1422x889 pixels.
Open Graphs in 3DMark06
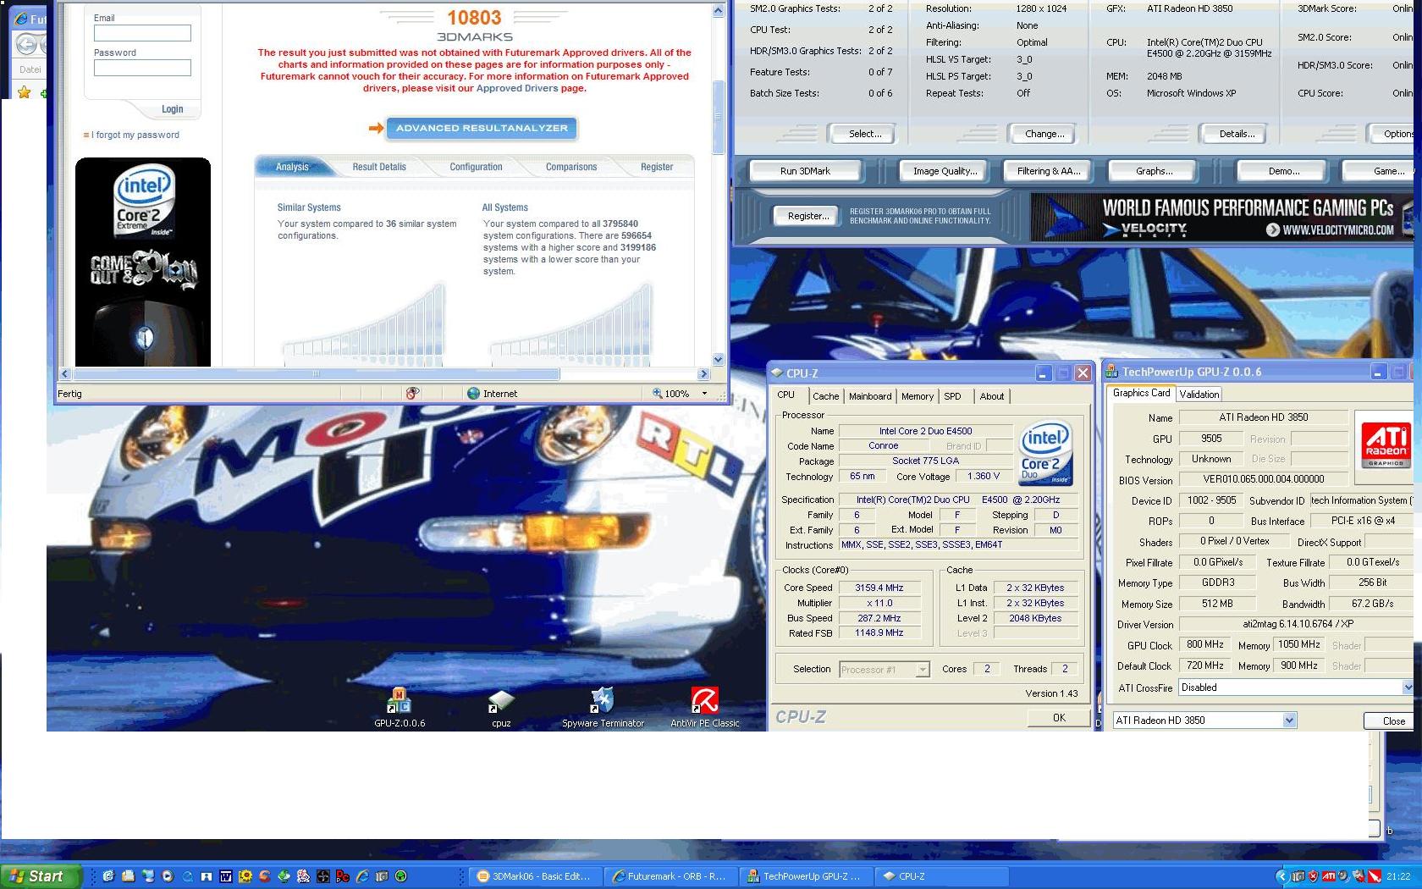pyautogui.click(x=1154, y=171)
